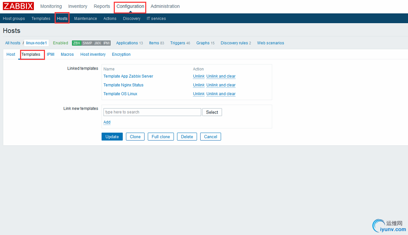Open the Reports menu
The height and width of the screenshot is (235, 408).
point(102,6)
